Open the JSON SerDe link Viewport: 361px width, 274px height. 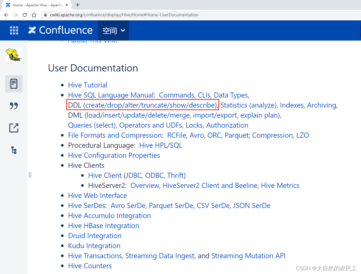[252, 206]
